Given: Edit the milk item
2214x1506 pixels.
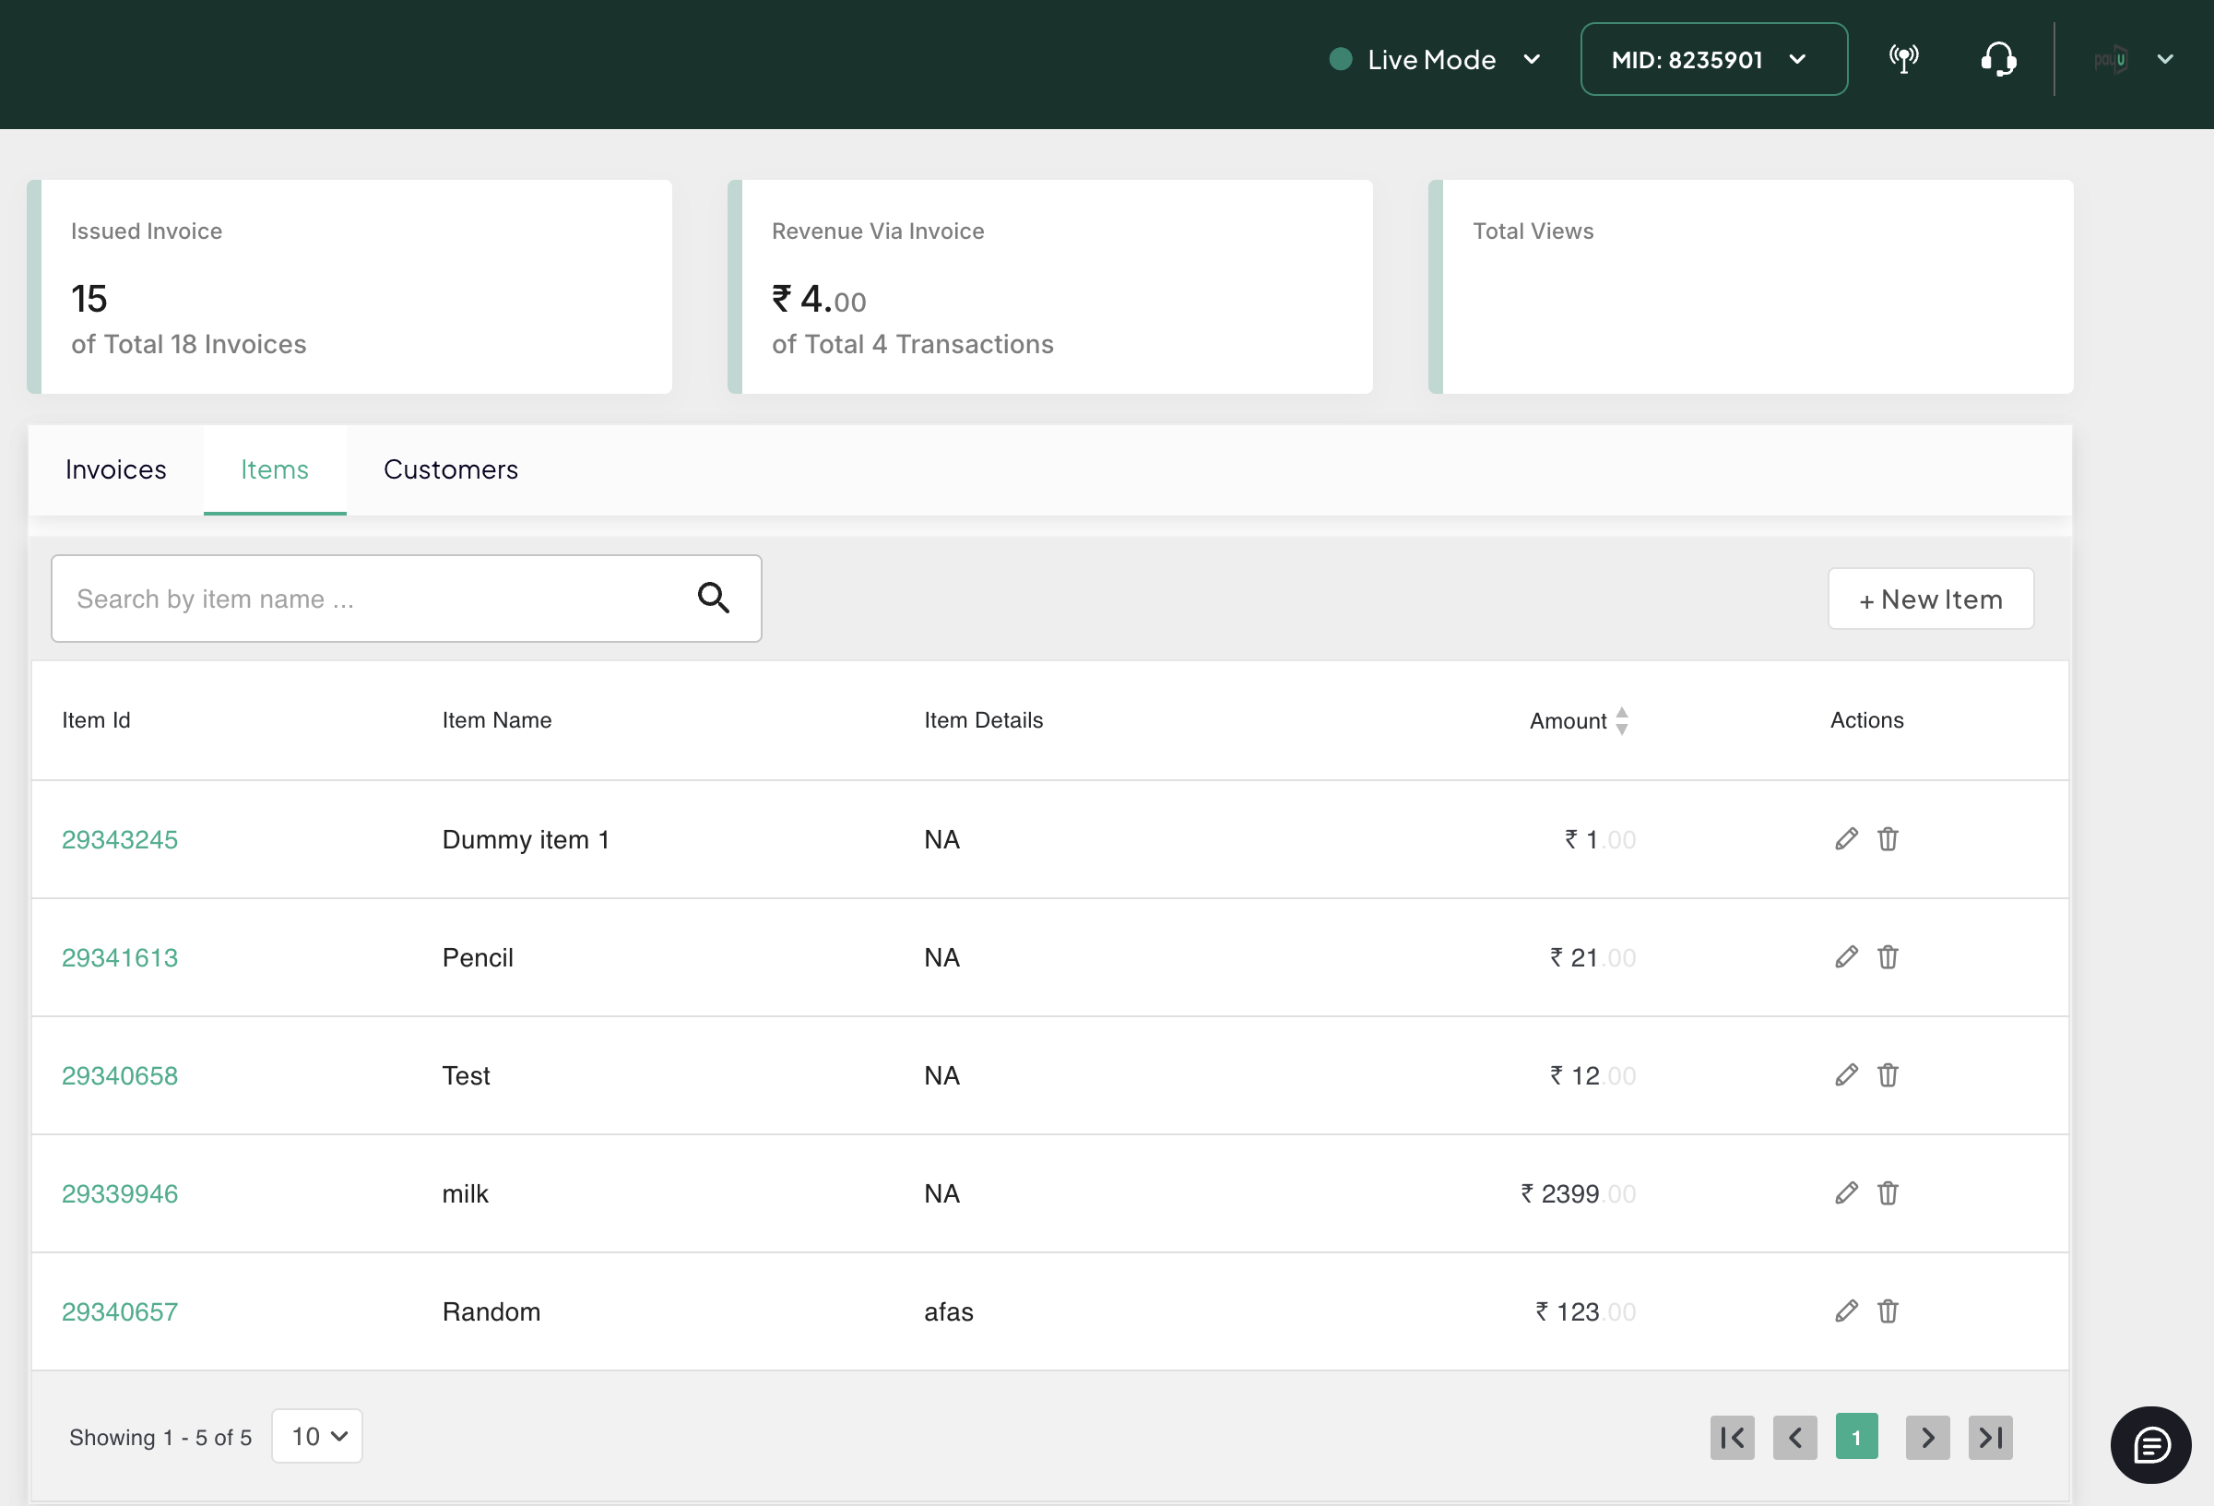Looking at the screenshot, I should click(x=1846, y=1193).
